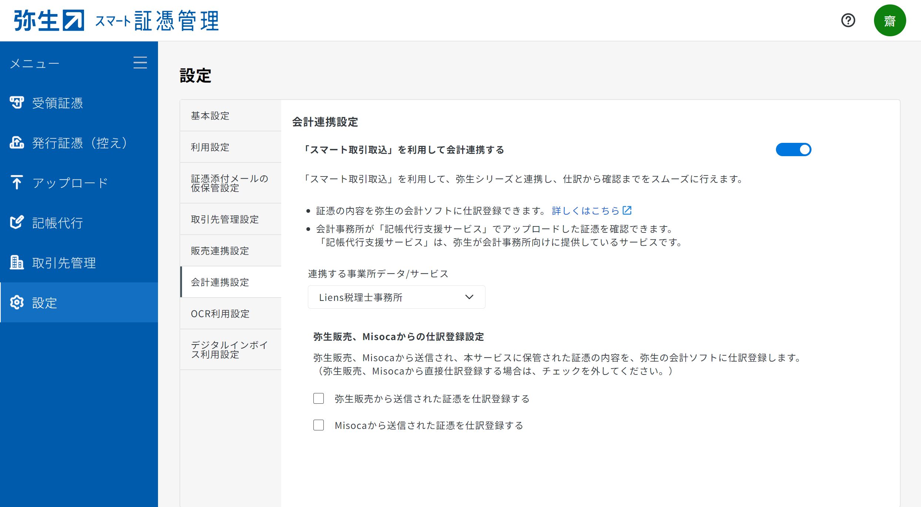Open デジタルインボイス利用設定 tab
The height and width of the screenshot is (507, 921).
[231, 350]
